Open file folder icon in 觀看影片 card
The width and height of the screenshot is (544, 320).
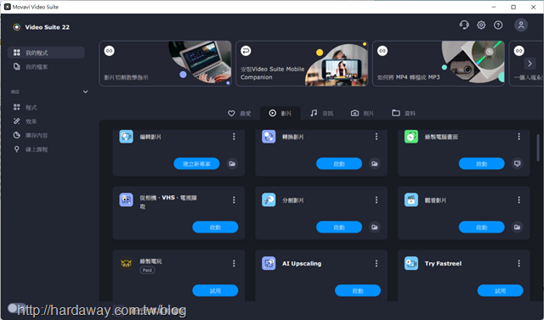pos(518,227)
